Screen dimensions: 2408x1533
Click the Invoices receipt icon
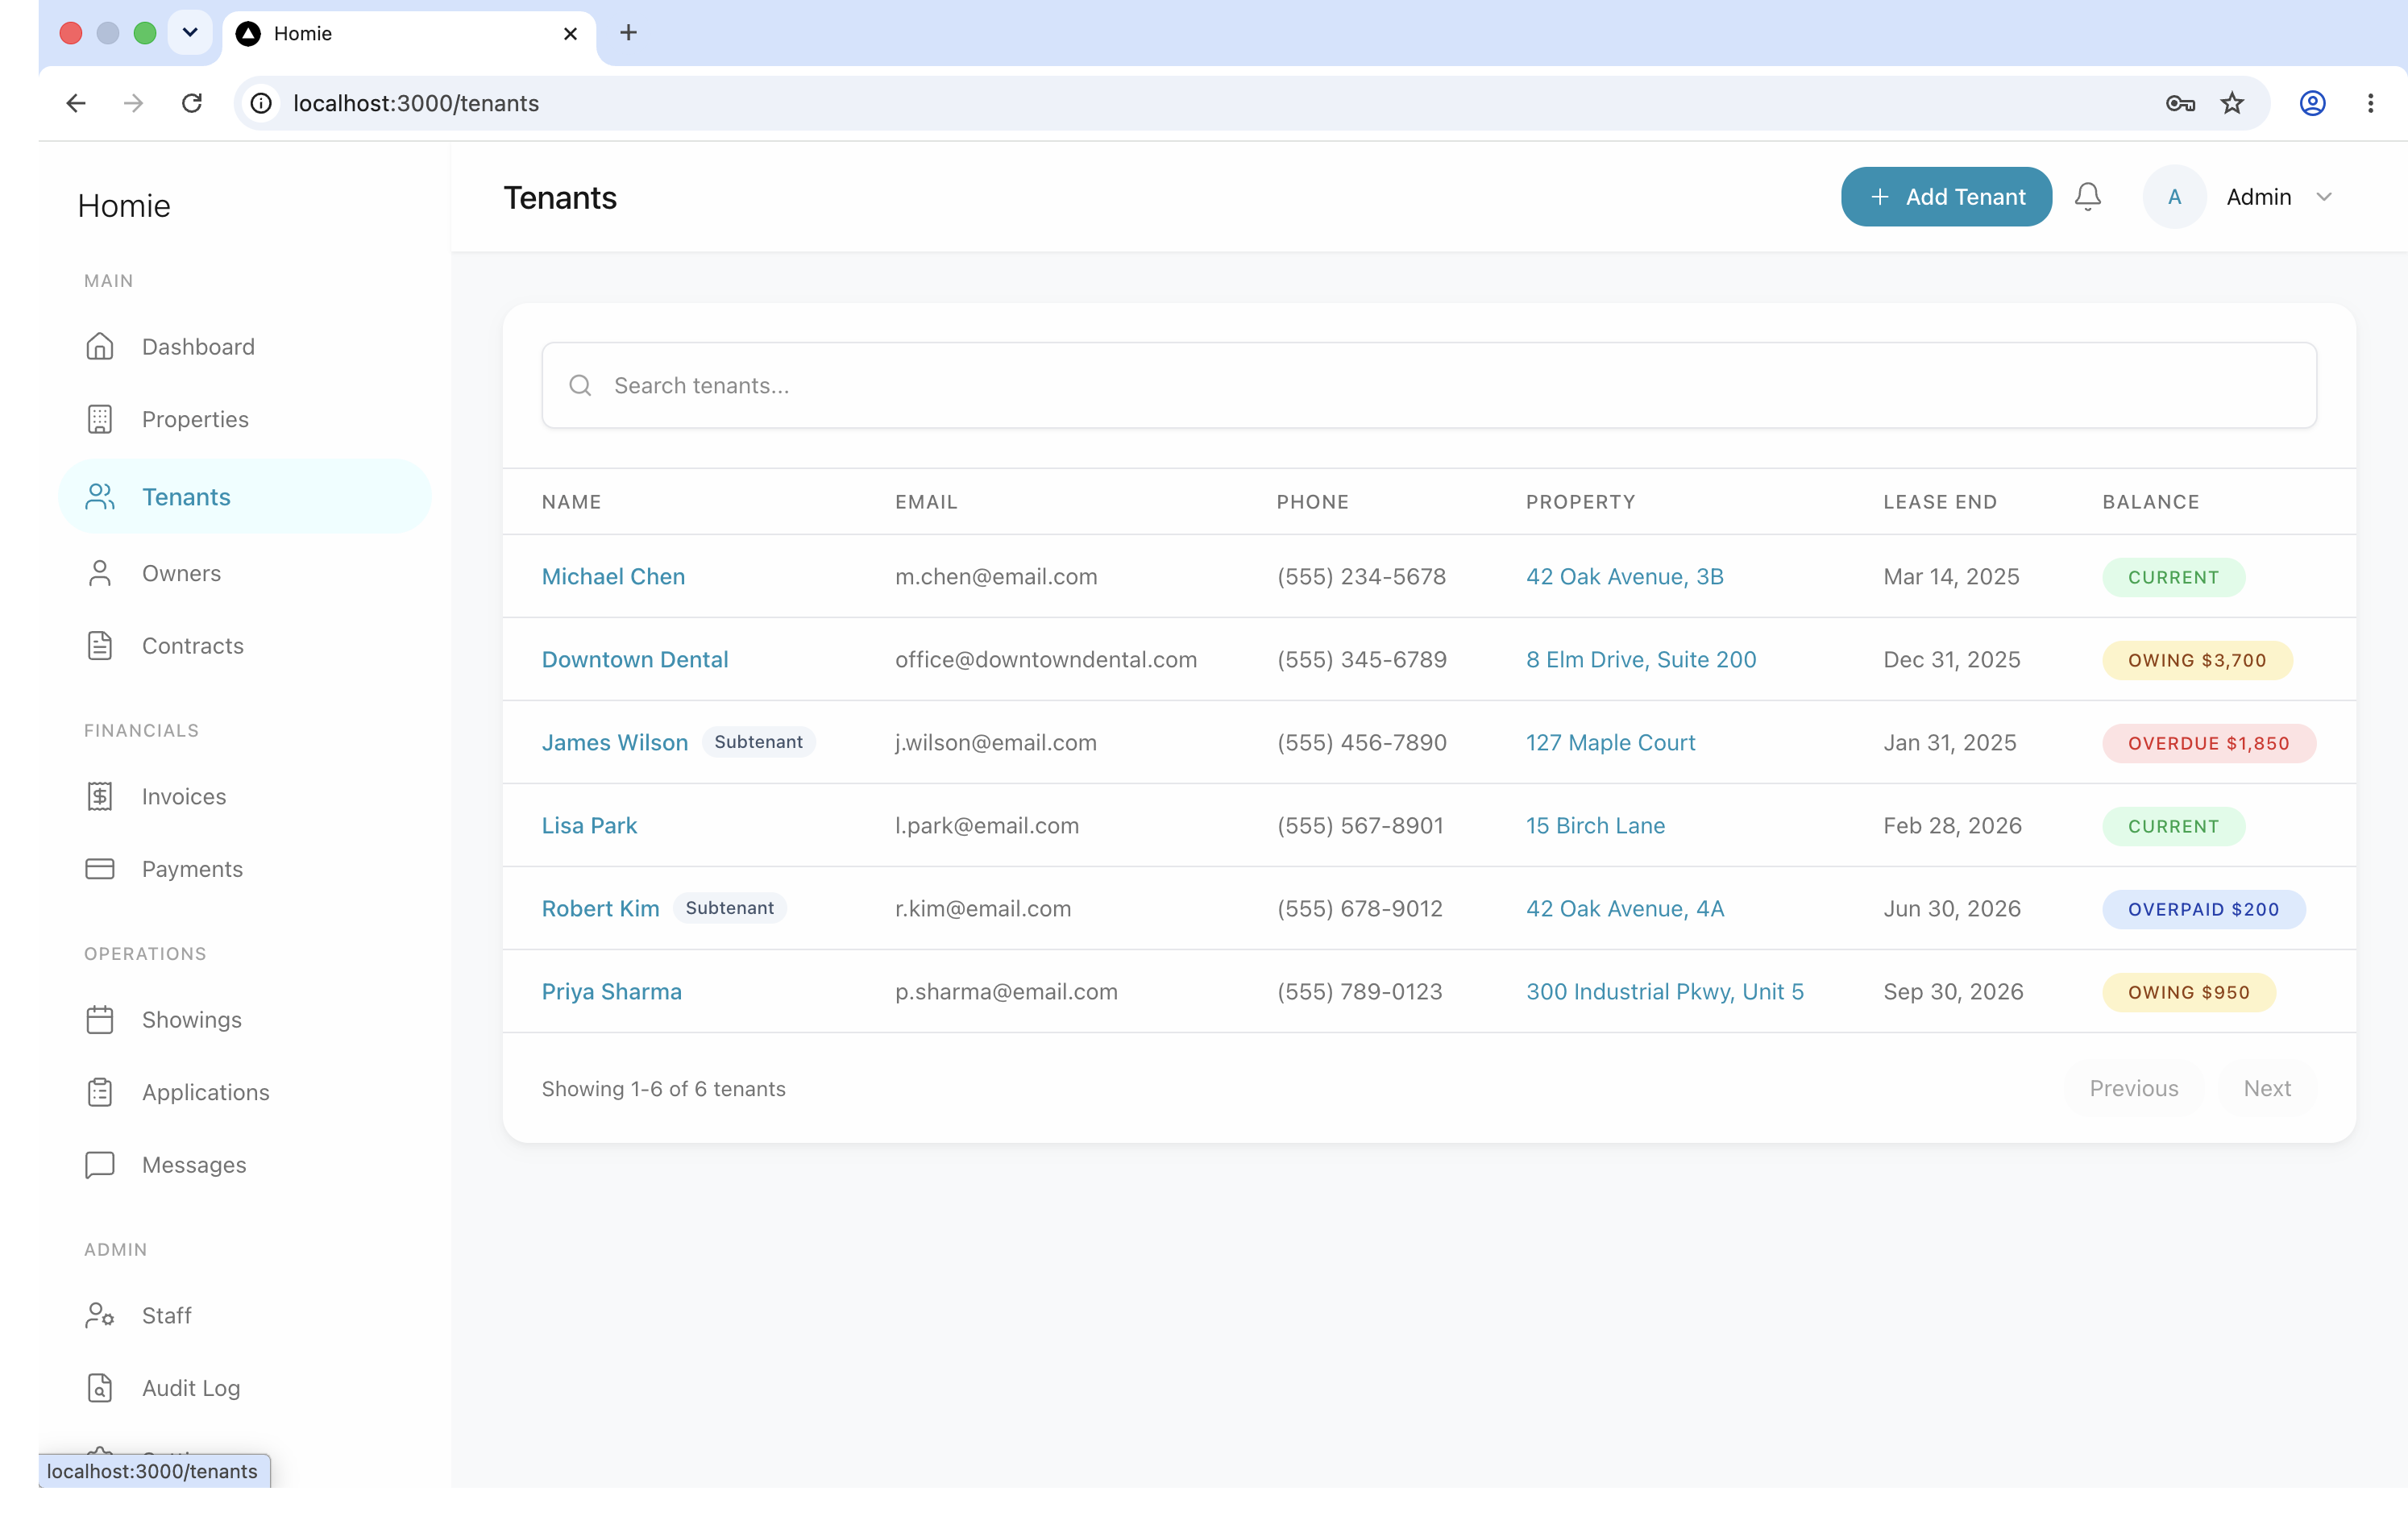point(100,796)
